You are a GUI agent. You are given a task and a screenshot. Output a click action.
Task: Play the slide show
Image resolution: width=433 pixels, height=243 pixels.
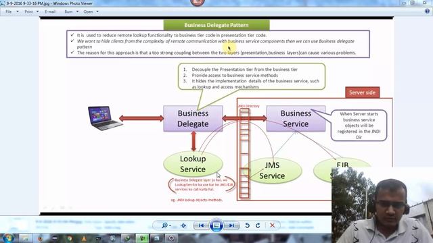(x=216, y=225)
